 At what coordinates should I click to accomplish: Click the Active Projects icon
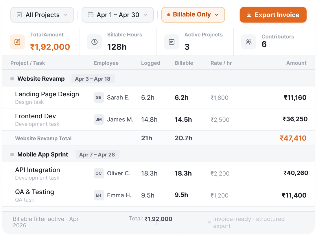(172, 42)
